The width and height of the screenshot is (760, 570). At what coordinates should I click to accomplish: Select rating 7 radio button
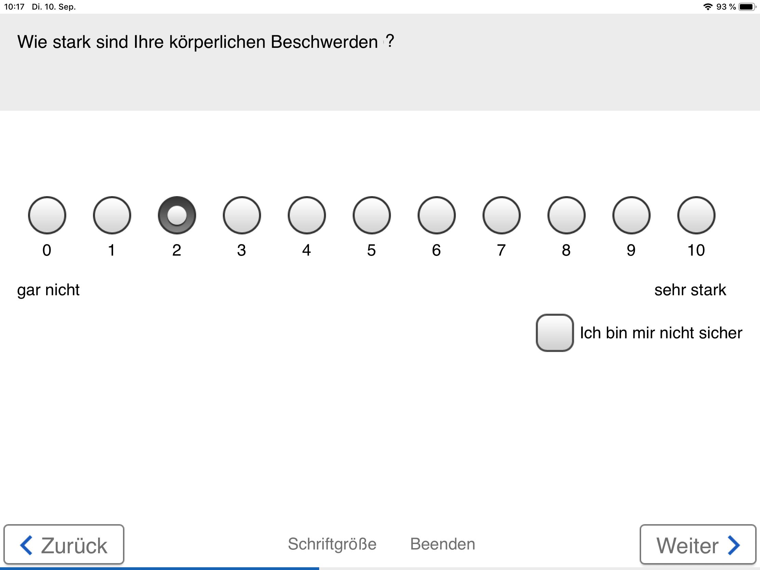tap(502, 215)
